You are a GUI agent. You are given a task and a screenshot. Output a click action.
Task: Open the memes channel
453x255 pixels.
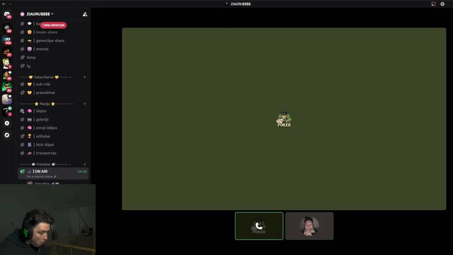pyautogui.click(x=53, y=49)
